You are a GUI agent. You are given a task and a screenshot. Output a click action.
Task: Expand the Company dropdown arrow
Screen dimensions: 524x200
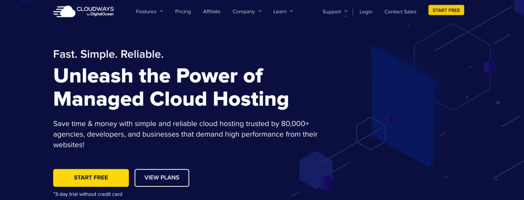(259, 11)
